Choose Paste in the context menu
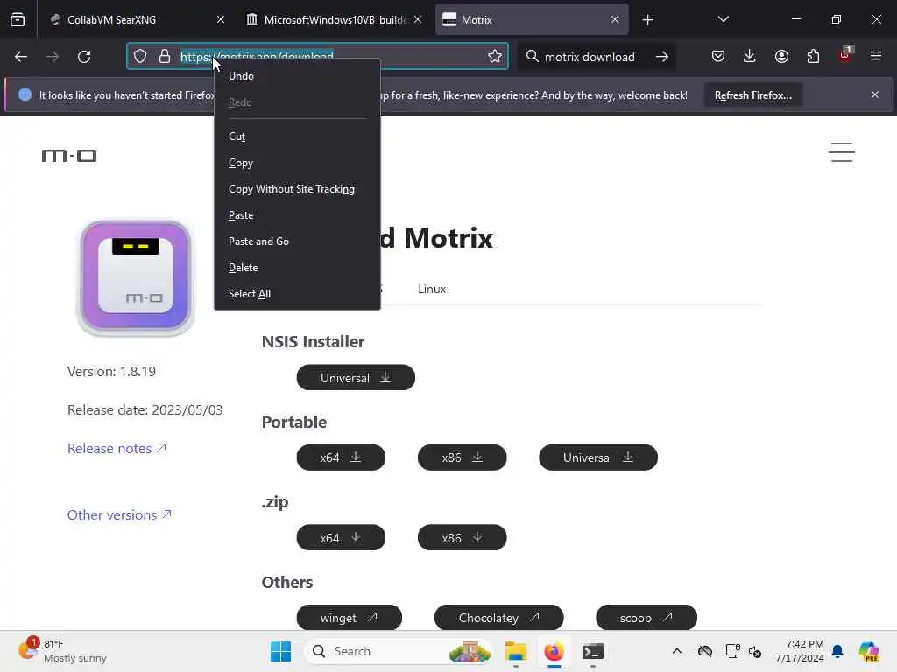 pos(297,215)
